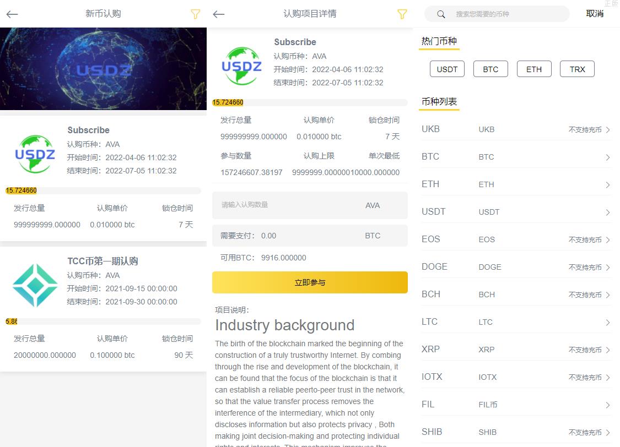Open the TCC币第一期认购 logo icon
The image size is (620, 447).
[35, 285]
